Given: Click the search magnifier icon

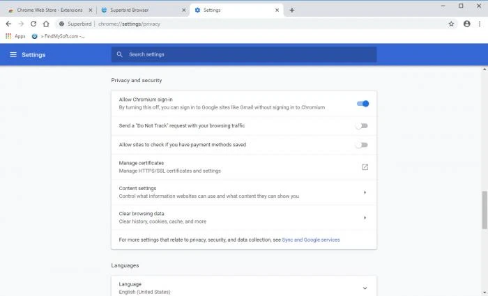Looking at the screenshot, I should pyautogui.click(x=119, y=54).
